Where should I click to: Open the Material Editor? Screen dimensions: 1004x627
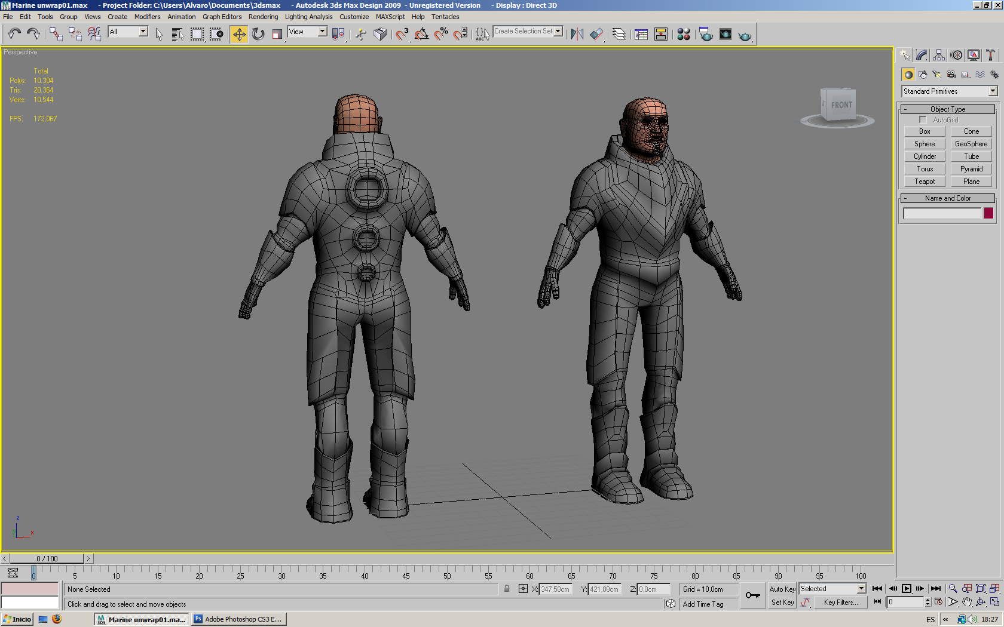[x=684, y=34]
